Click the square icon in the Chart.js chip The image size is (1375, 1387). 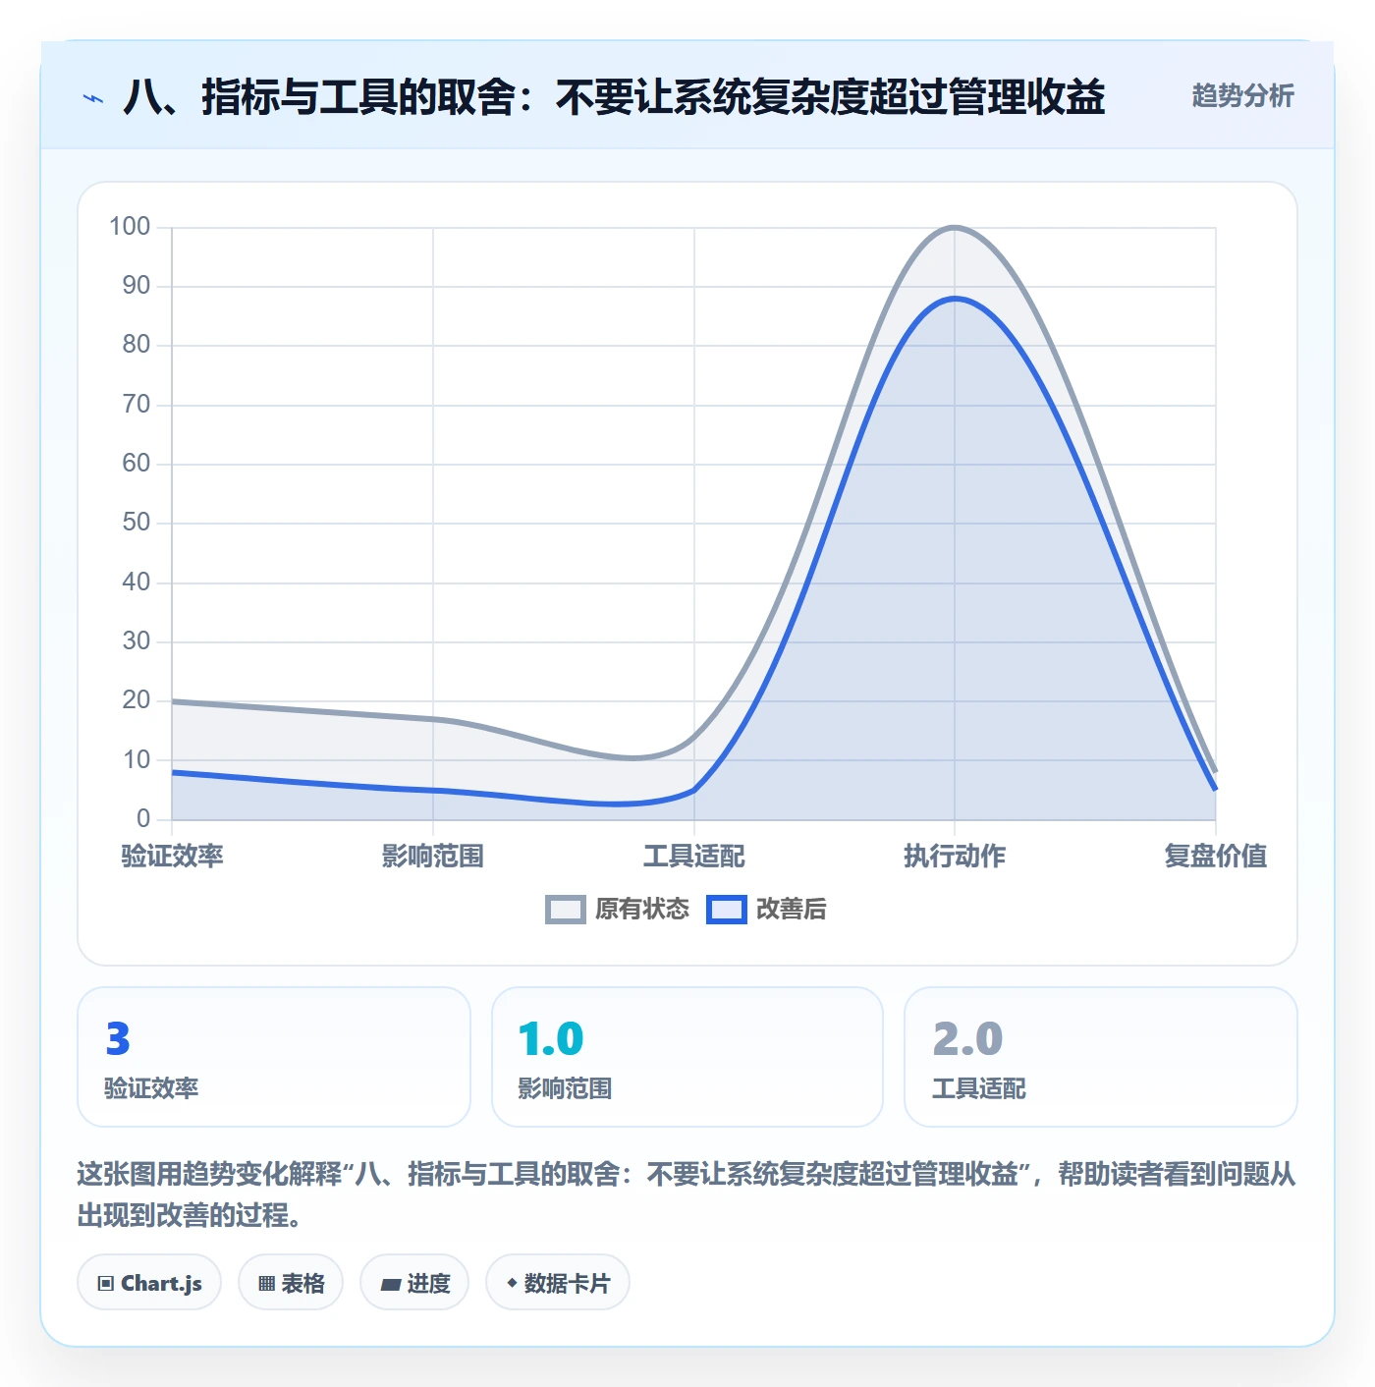point(106,1284)
